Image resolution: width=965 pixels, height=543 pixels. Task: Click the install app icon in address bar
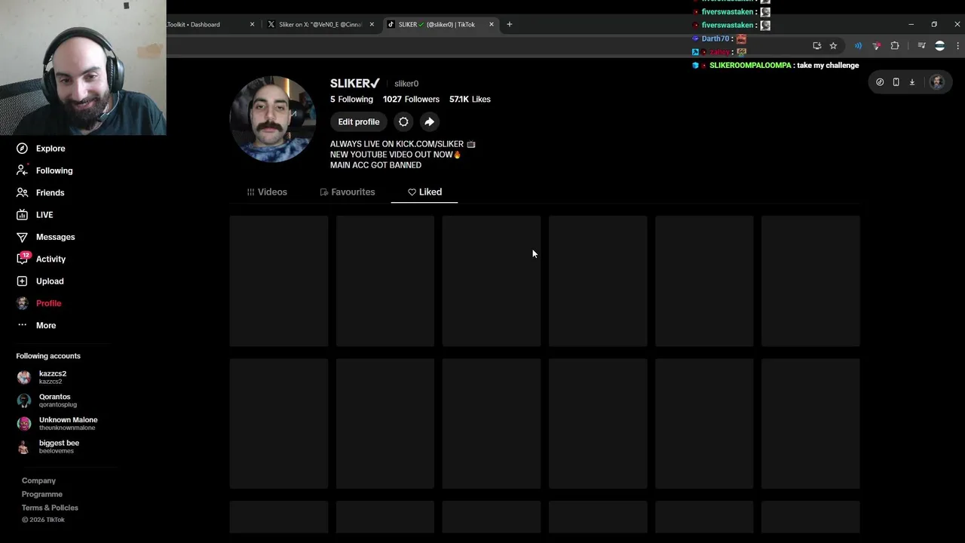pos(817,46)
